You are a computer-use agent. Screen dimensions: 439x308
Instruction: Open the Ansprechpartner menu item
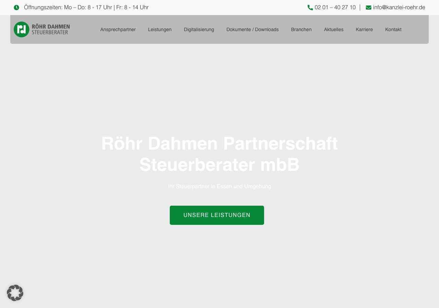(x=118, y=29)
